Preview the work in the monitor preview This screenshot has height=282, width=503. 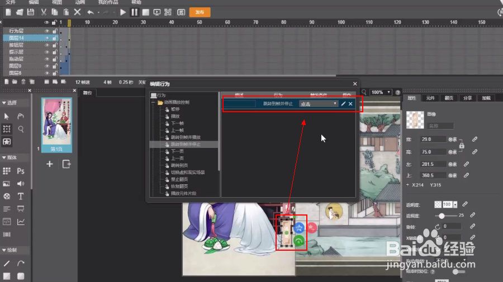(x=157, y=12)
